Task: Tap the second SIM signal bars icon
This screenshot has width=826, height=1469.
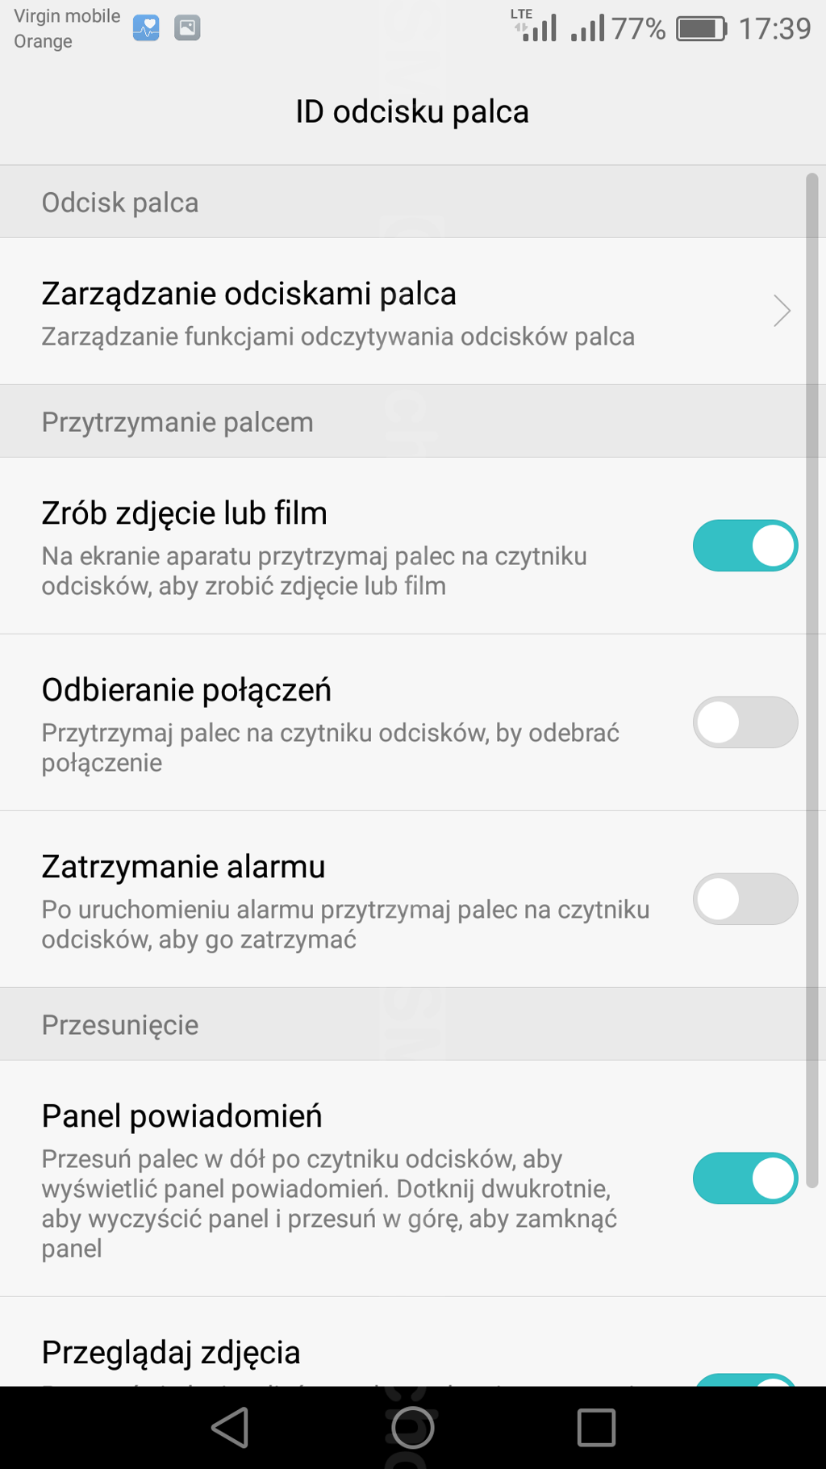Action: [587, 29]
